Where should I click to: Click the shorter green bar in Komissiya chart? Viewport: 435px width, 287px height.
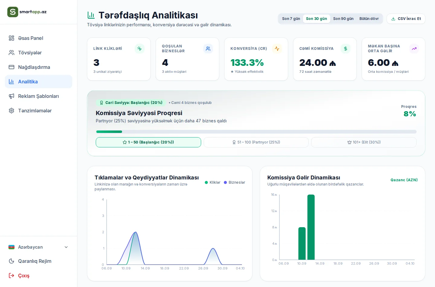coord(302,243)
